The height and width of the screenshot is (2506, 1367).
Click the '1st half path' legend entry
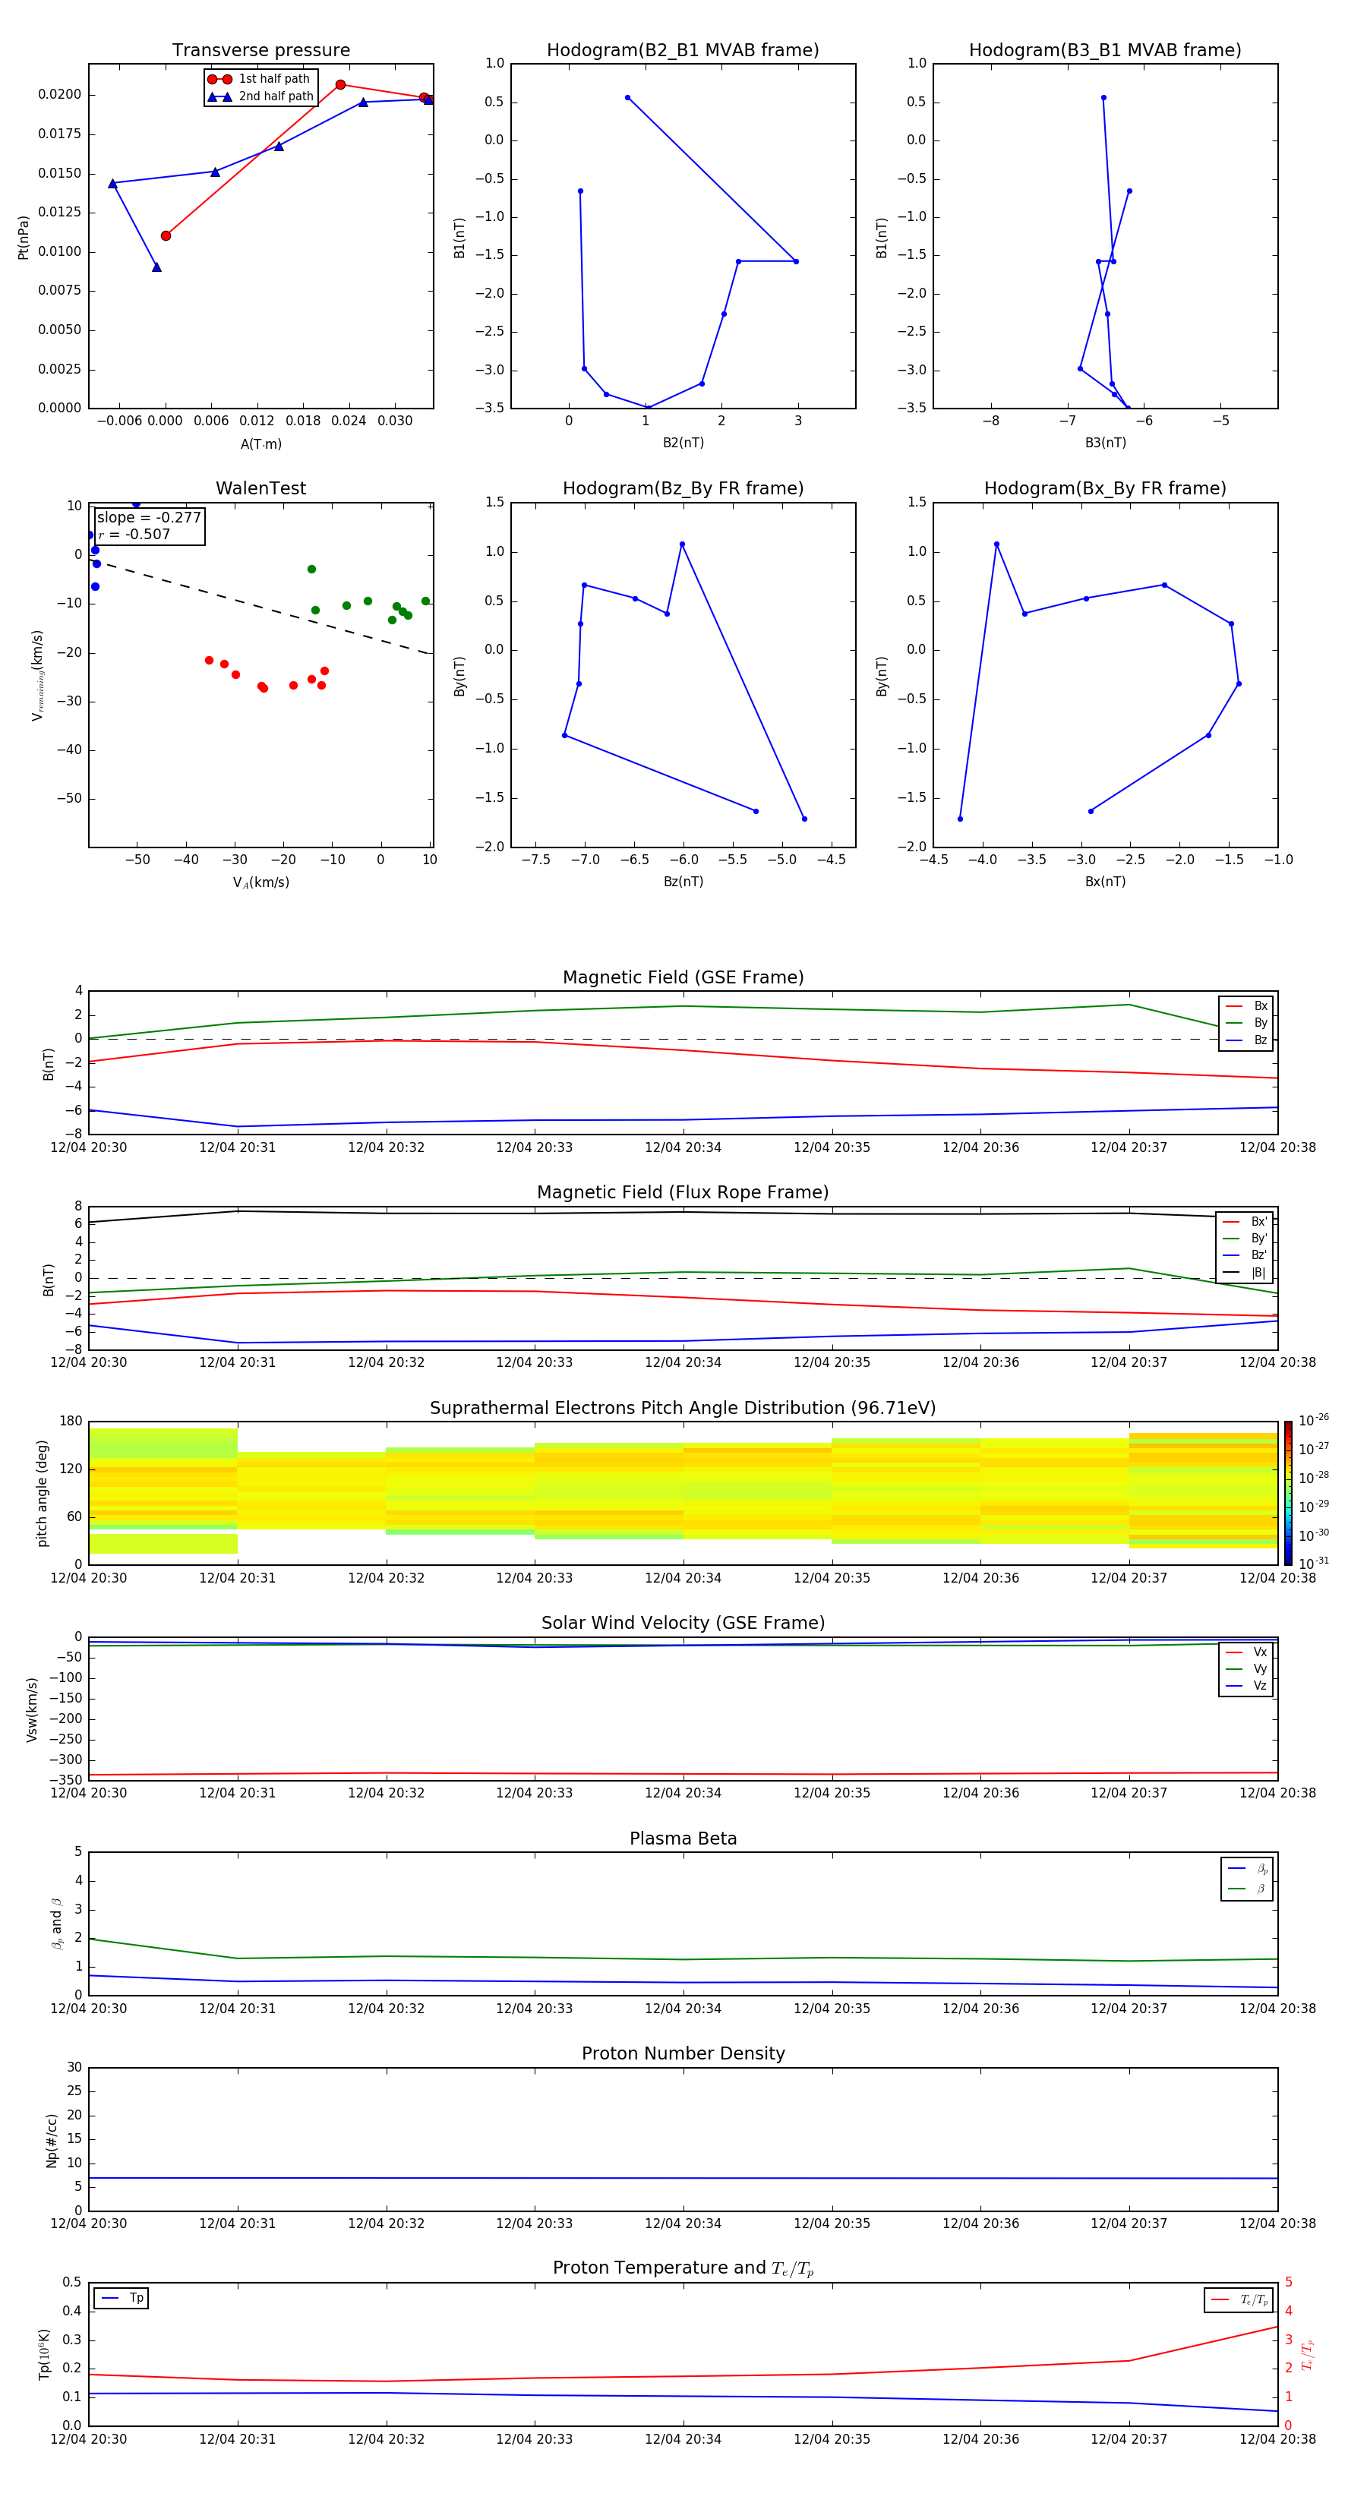[x=259, y=79]
